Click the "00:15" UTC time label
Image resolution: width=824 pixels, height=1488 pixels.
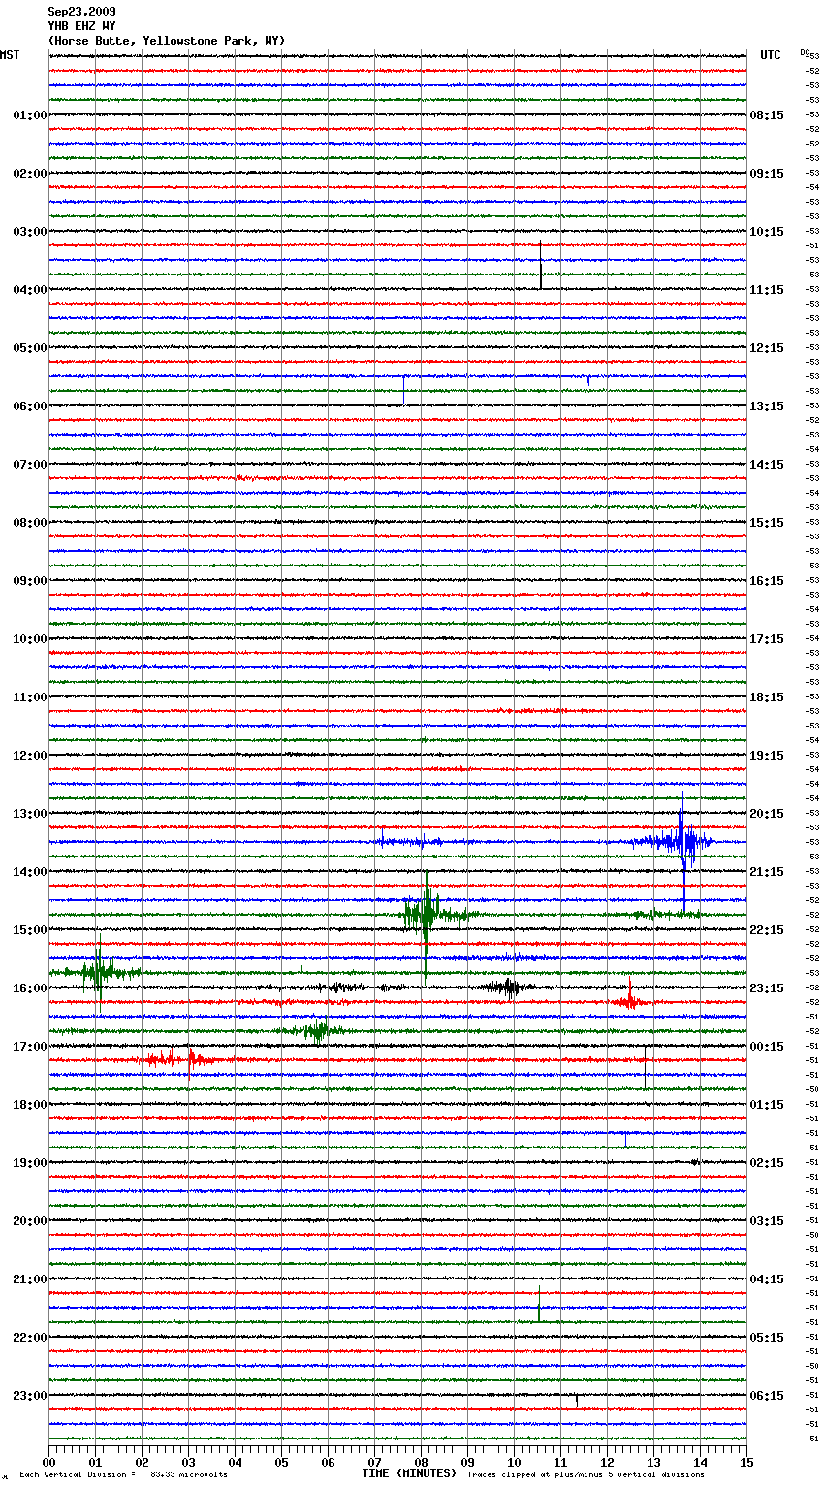tap(767, 1047)
